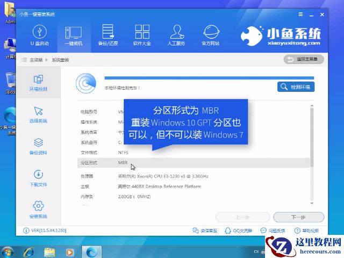Viewport: 344px width, 258px height.
Task: Visit the 官方网站 tab
Action: pos(211,35)
